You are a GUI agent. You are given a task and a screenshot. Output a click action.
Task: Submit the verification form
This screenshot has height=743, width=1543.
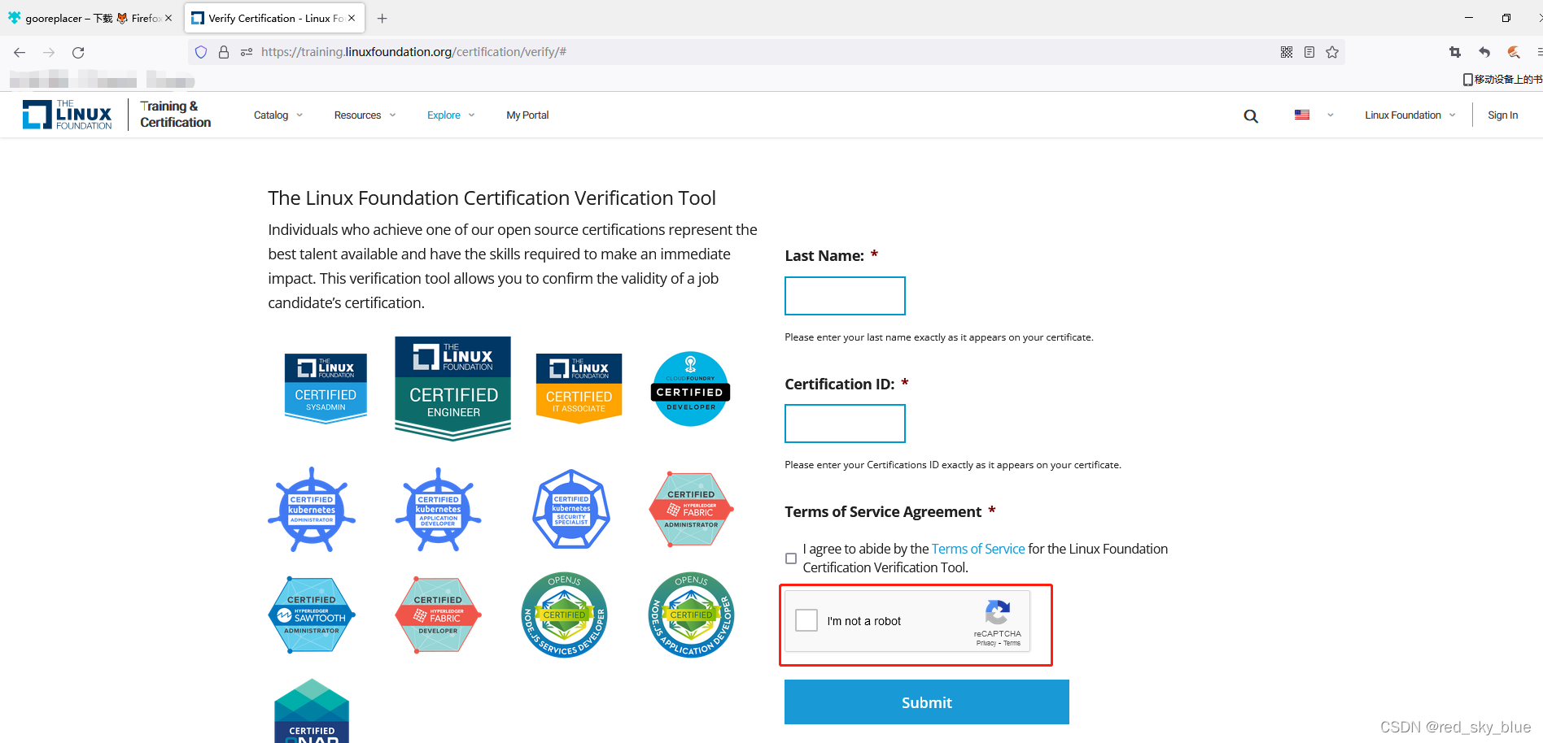927,702
